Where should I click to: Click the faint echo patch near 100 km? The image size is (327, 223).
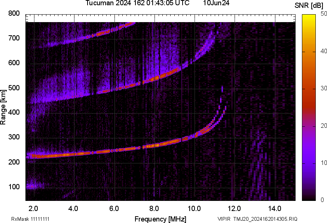pyautogui.click(x=34, y=186)
